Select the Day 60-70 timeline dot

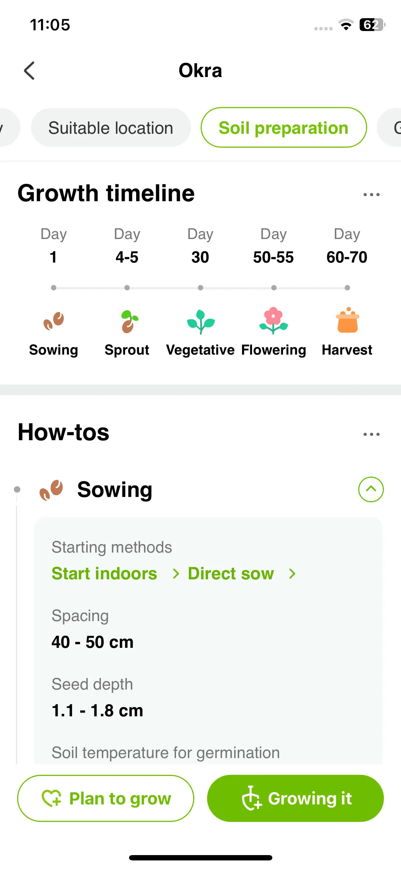347,288
